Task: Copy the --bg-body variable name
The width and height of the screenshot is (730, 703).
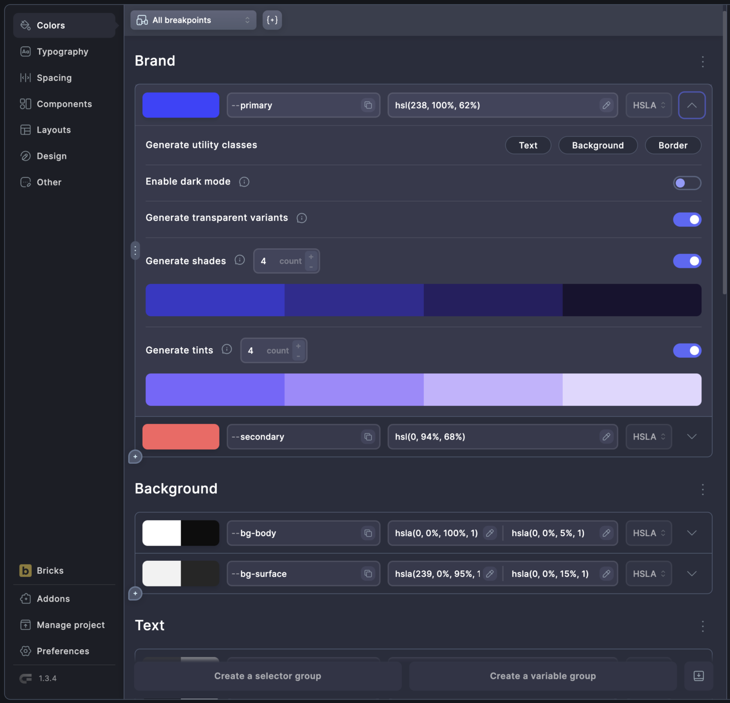Action: tap(368, 533)
